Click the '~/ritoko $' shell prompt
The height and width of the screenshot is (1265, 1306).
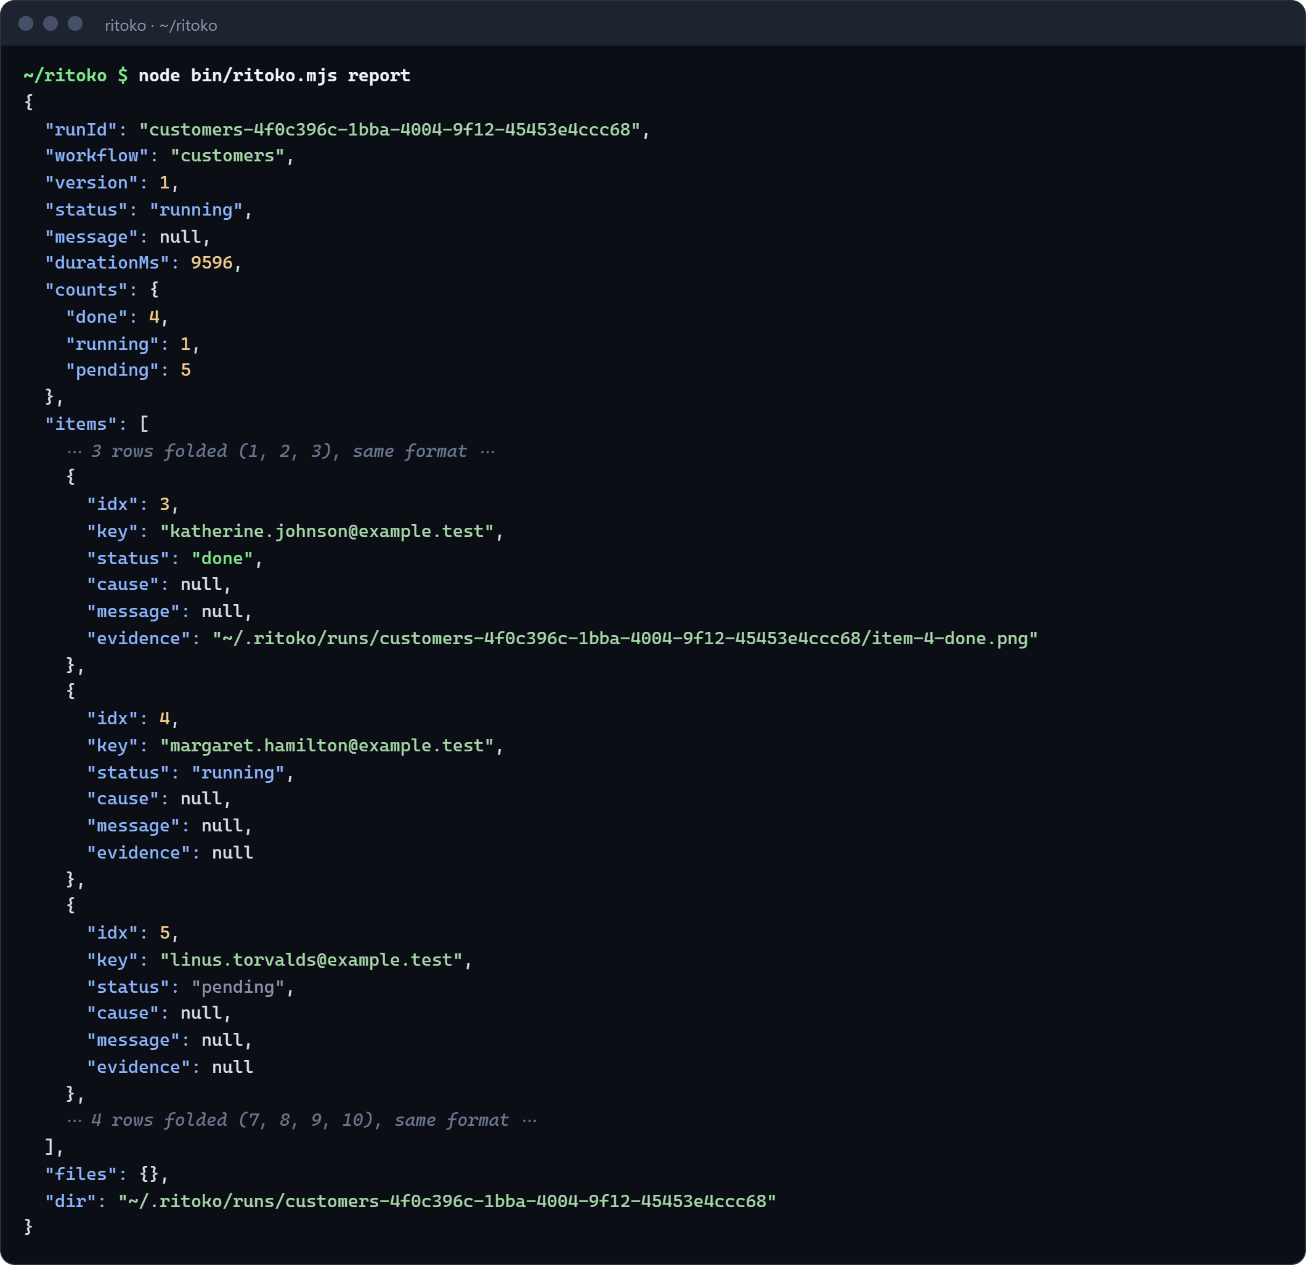pos(75,75)
